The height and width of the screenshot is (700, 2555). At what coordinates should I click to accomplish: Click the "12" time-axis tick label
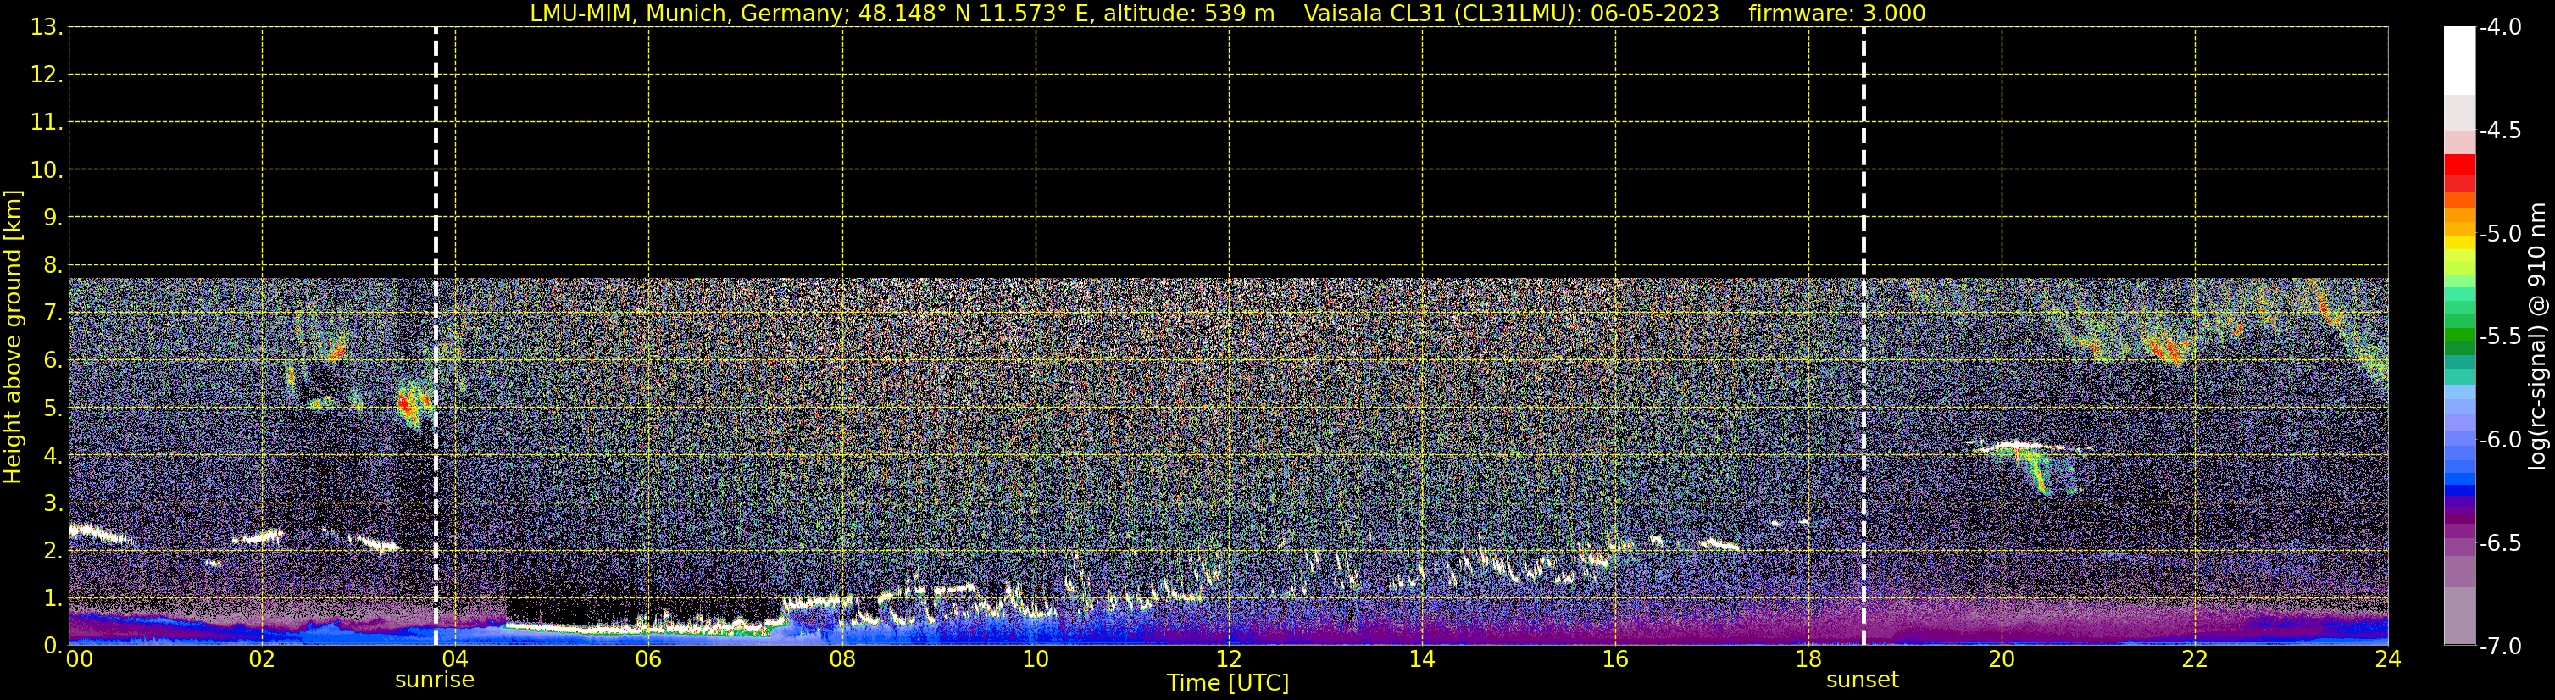pos(1229,658)
